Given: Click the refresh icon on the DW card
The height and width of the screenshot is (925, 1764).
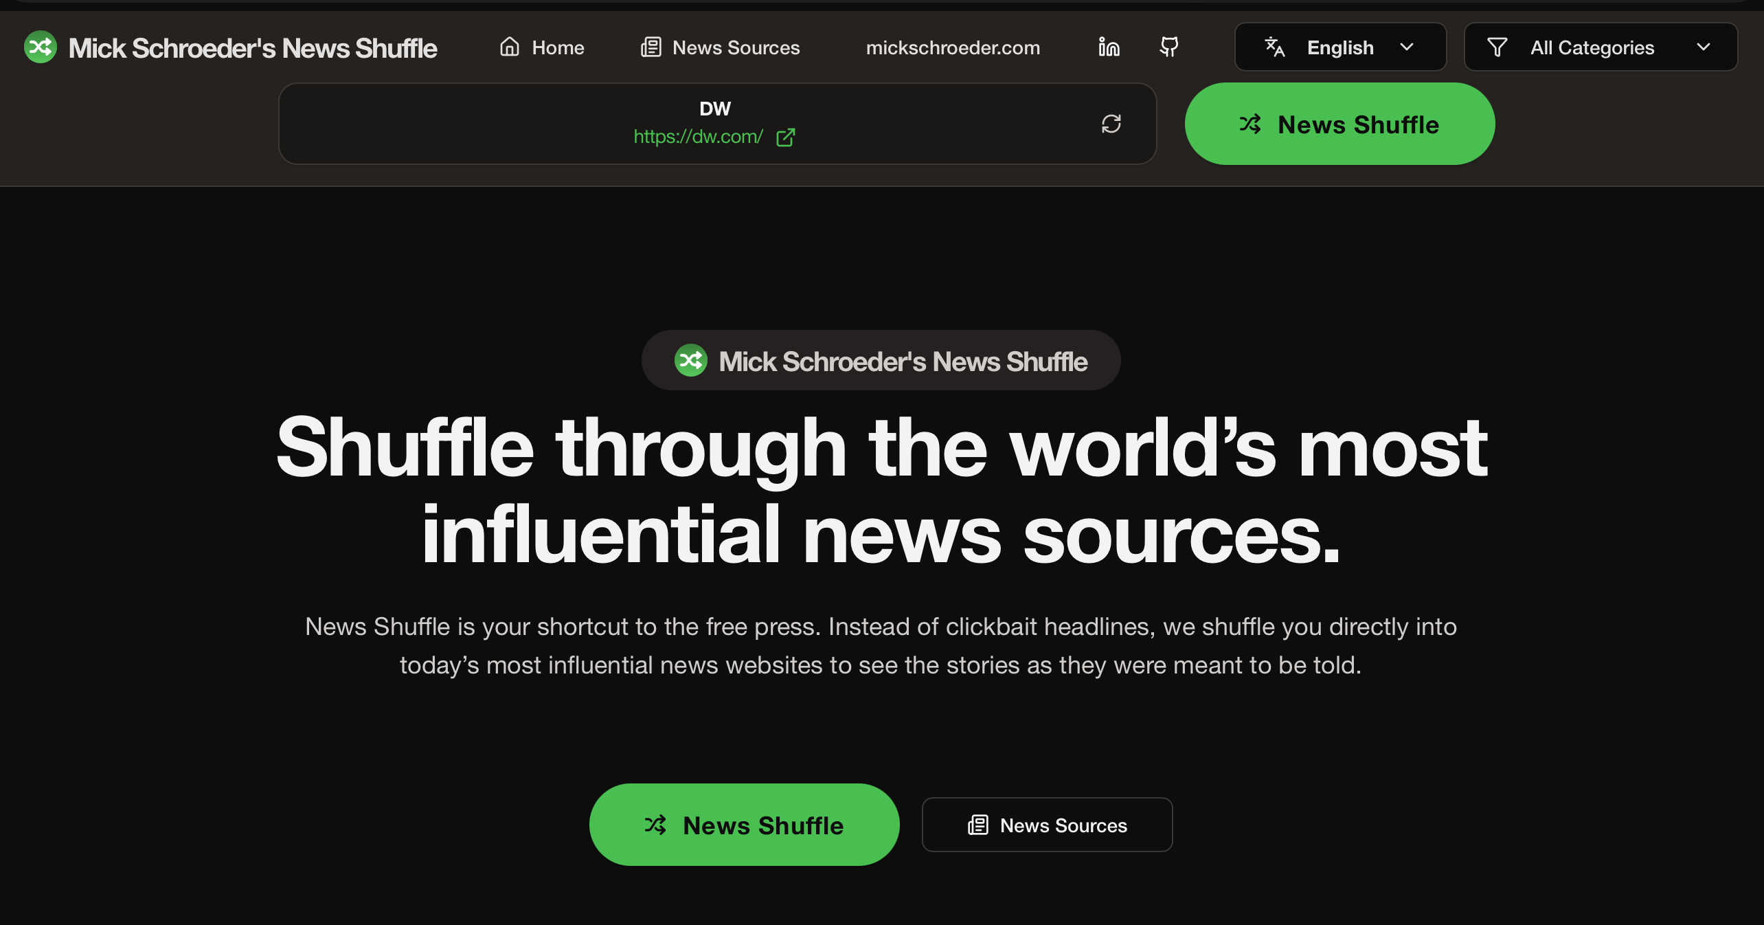Looking at the screenshot, I should (x=1112, y=124).
